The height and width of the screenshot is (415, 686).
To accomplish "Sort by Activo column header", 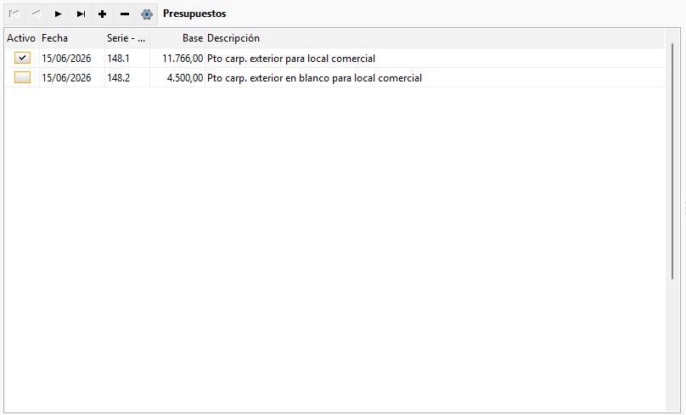I will pos(21,38).
